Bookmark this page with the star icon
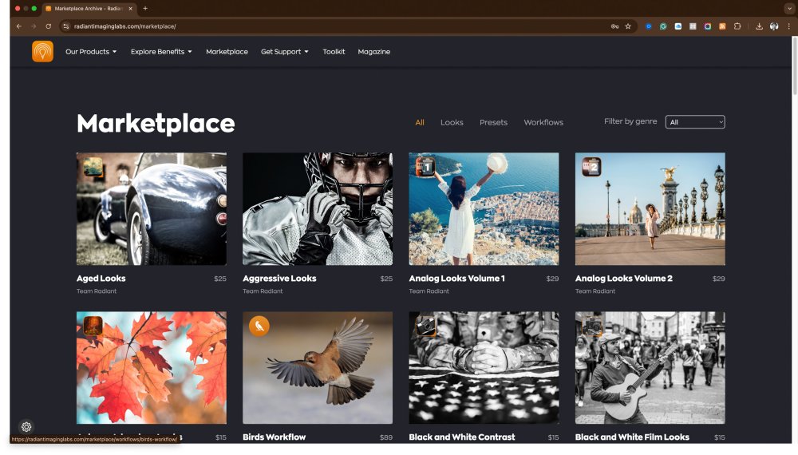798x455 pixels. tap(628, 26)
